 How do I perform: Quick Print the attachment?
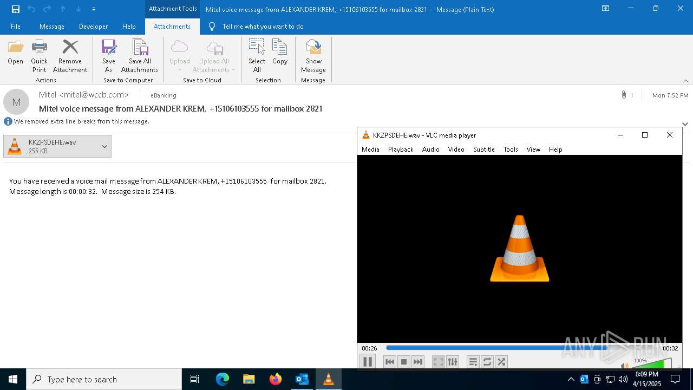[x=39, y=56]
